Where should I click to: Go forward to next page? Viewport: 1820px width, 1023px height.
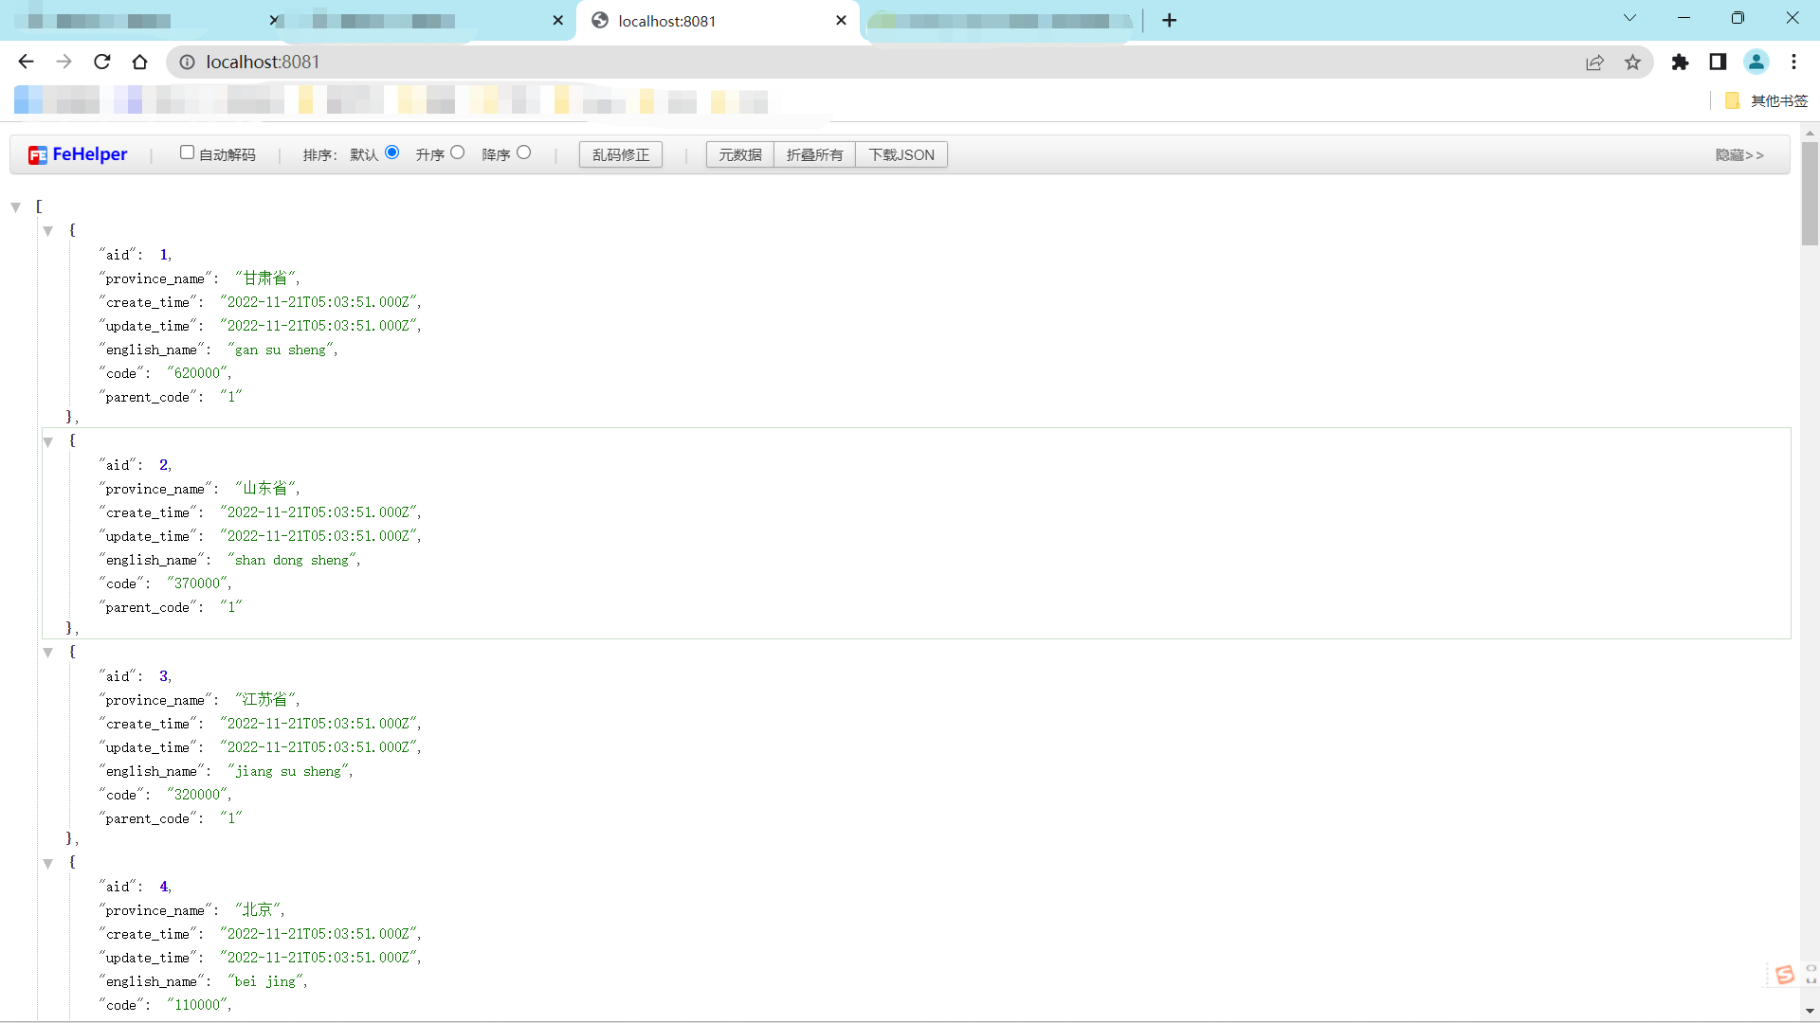64,62
